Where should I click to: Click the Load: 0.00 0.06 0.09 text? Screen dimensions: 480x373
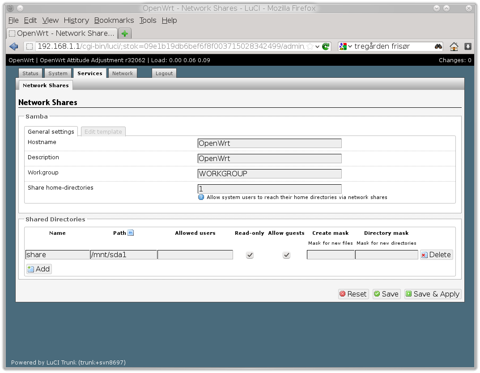pos(181,60)
